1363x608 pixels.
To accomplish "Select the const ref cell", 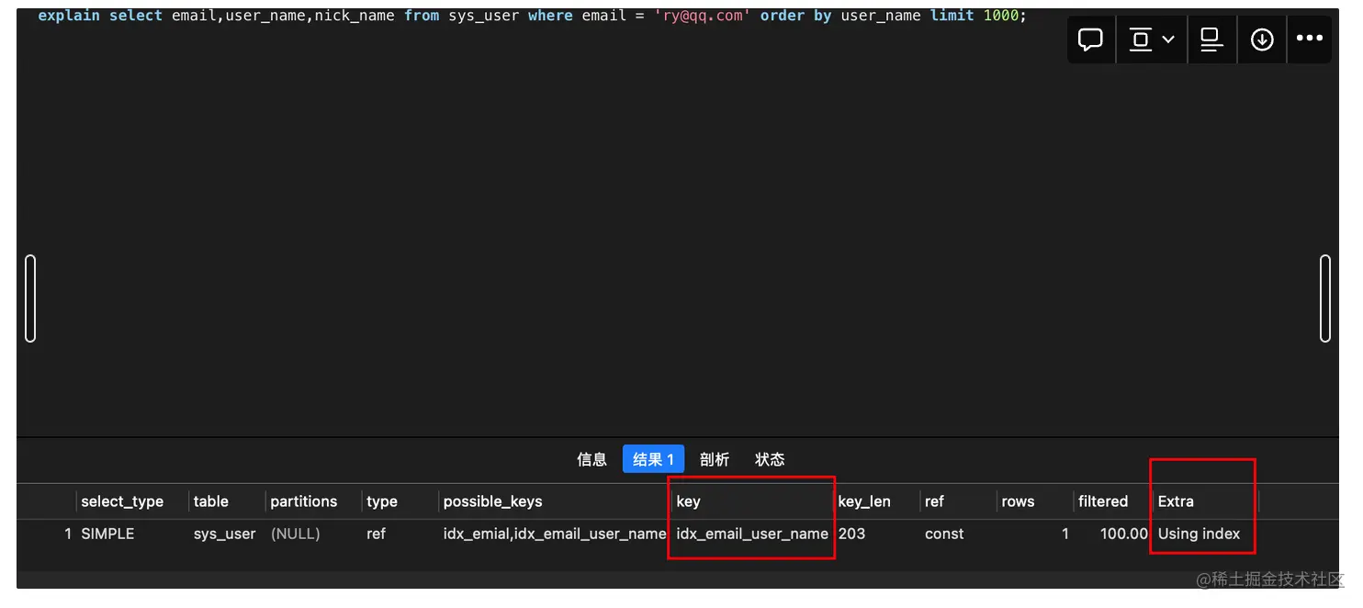I will click(x=944, y=534).
